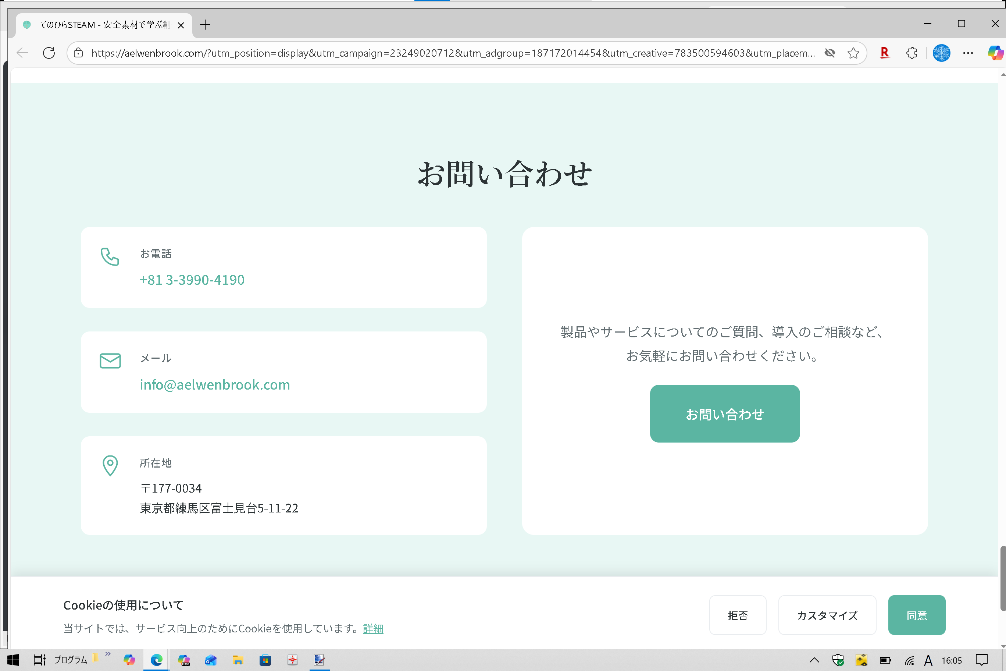Reject cookies with 拒否 button
The height and width of the screenshot is (671, 1006).
coord(737,615)
